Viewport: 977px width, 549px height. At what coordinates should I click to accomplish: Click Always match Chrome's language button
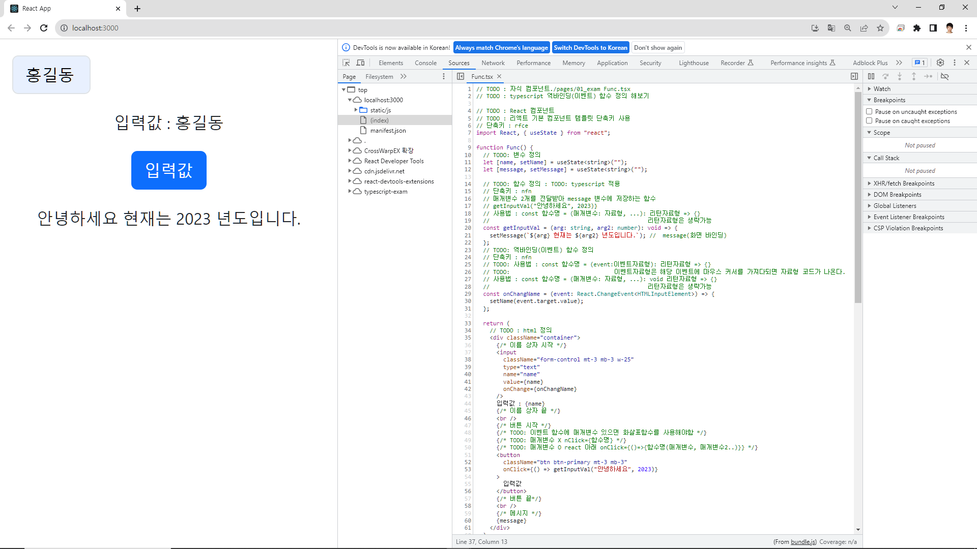tap(501, 47)
